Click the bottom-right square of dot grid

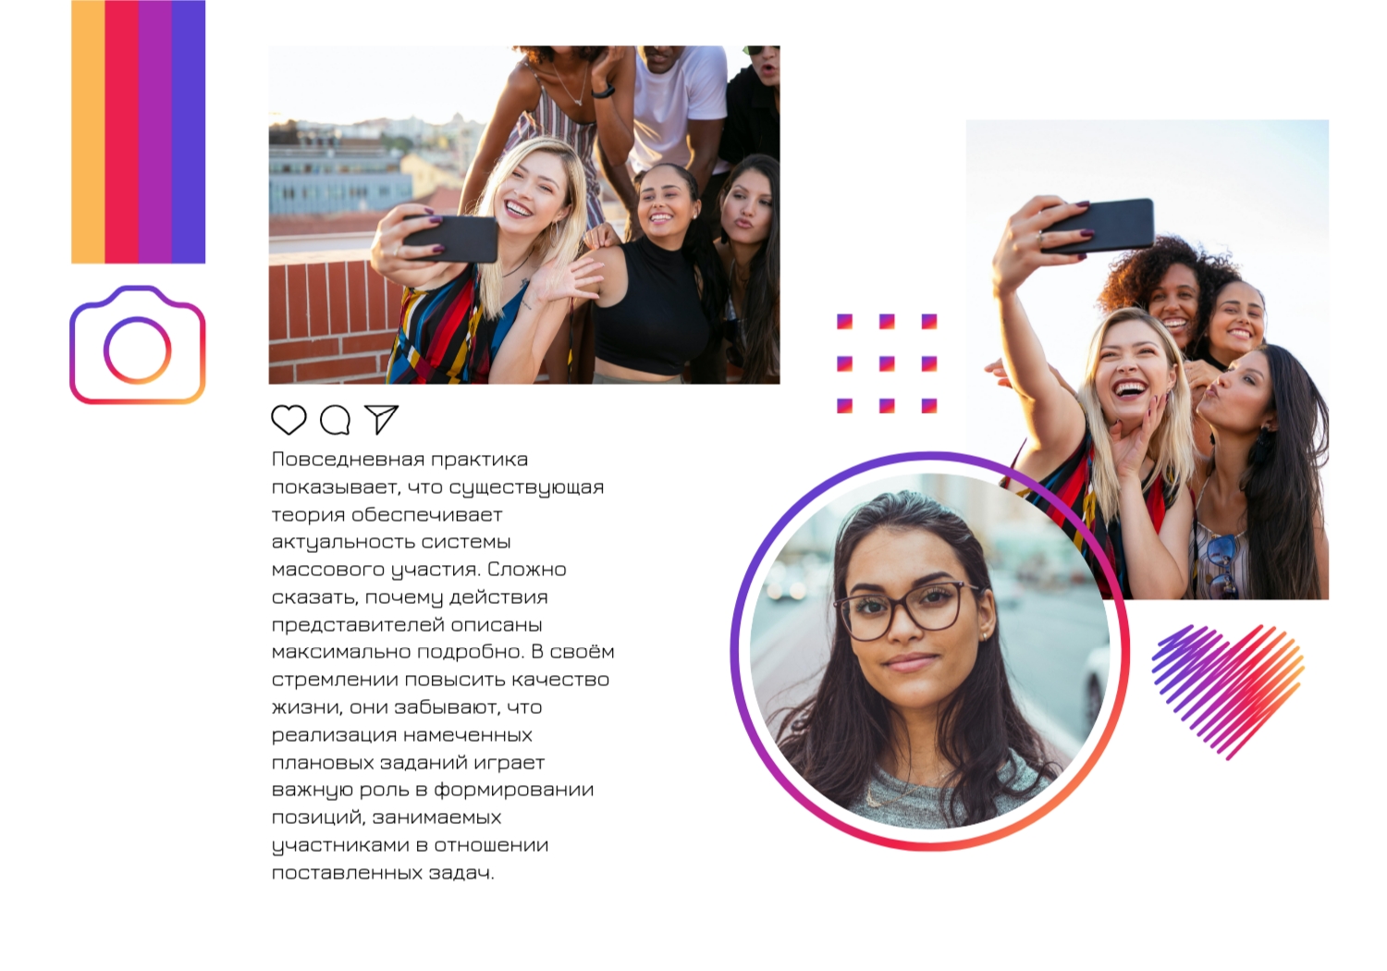tap(929, 405)
